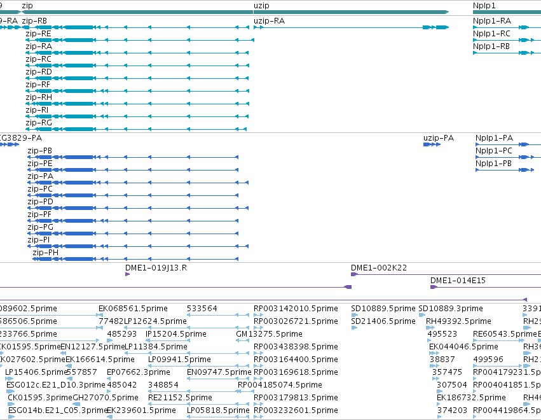Select EST EK044046.5prime
This screenshot has width=541, height=420.
(x=463, y=347)
